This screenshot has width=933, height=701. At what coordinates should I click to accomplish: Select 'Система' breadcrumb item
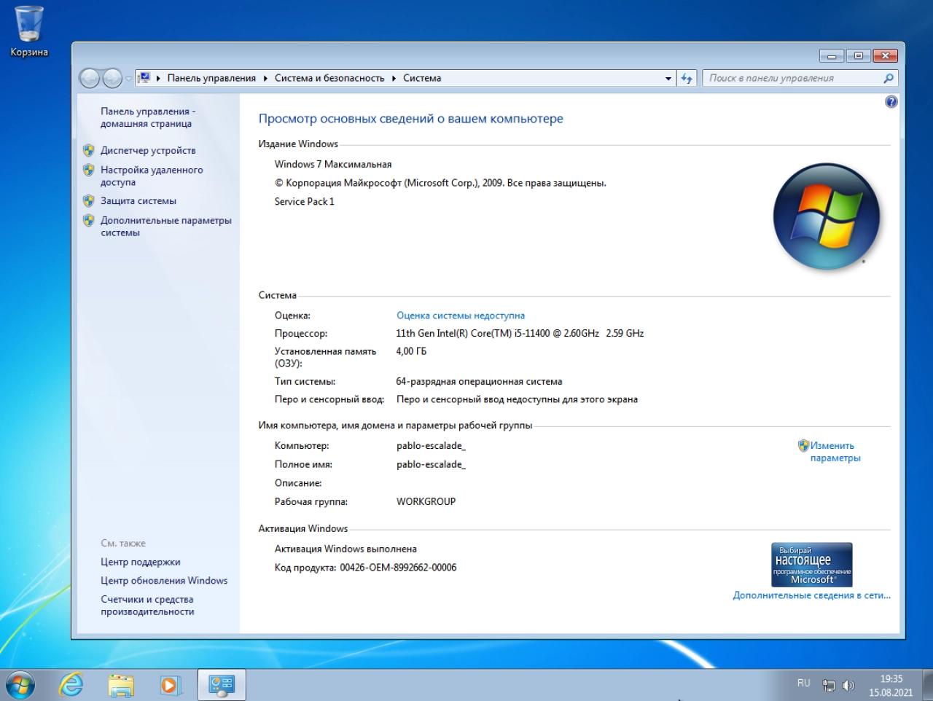click(422, 79)
